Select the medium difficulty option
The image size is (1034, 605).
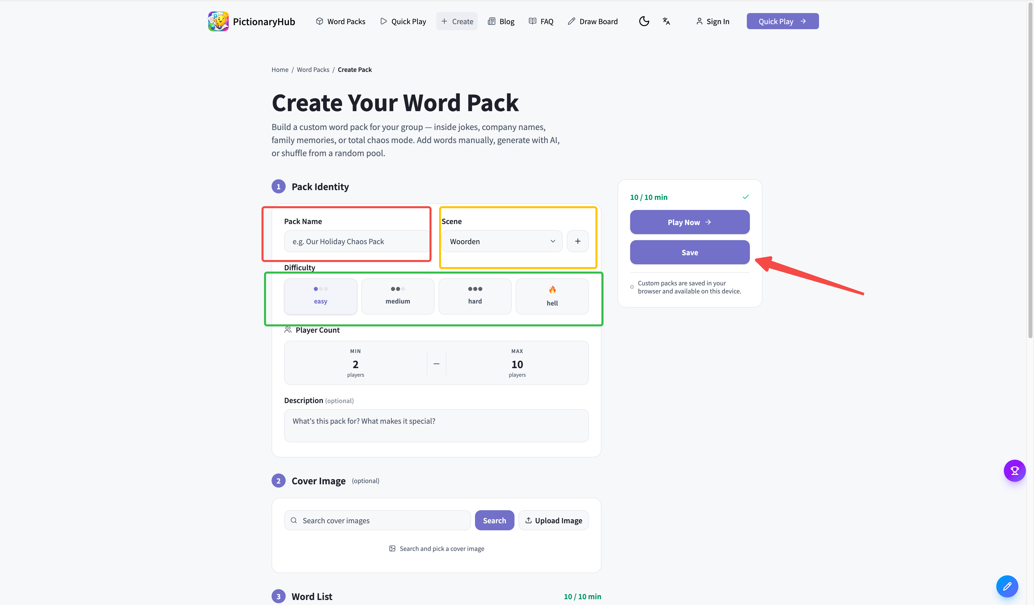pos(398,296)
